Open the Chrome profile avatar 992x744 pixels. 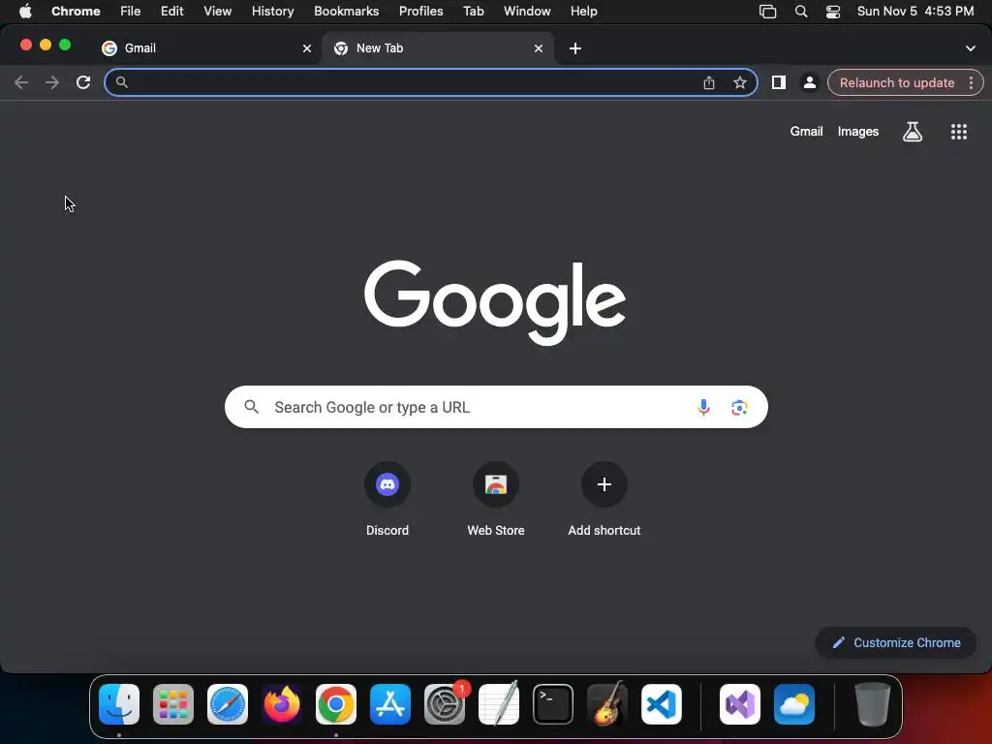click(x=809, y=83)
